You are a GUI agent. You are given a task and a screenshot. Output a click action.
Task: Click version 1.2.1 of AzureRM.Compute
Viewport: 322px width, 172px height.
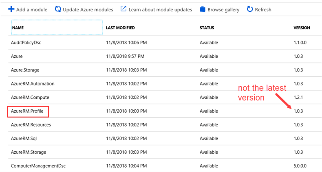[x=298, y=97]
